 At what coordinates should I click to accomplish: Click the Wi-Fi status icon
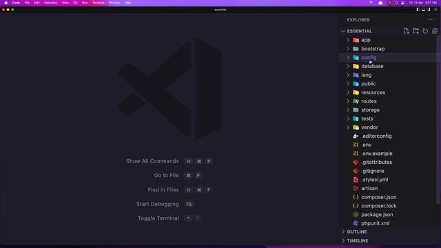[371, 3]
